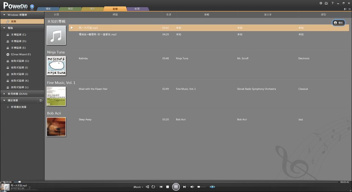Mute the volume speaker
This screenshot has width=352, height=192.
click(x=192, y=187)
